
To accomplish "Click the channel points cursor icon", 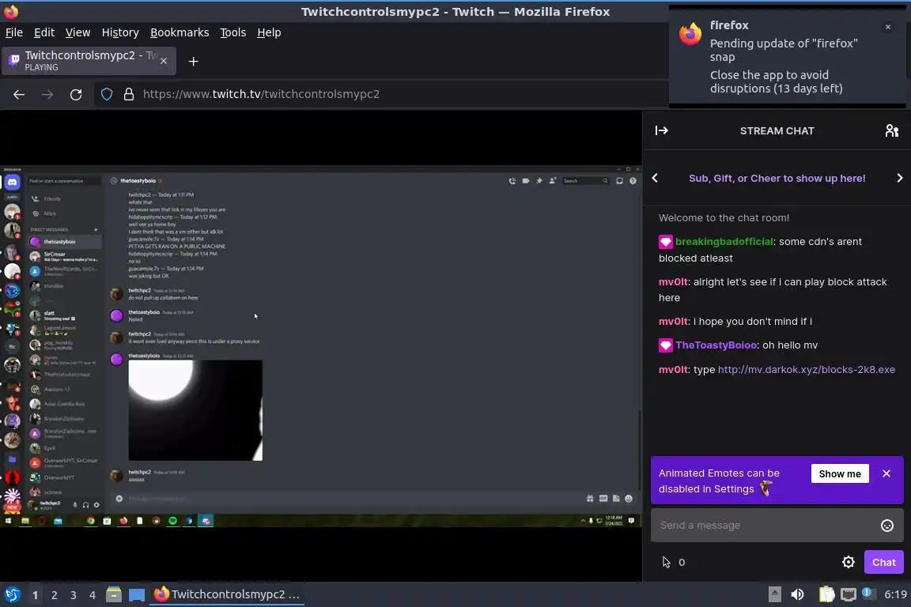I will point(666,562).
